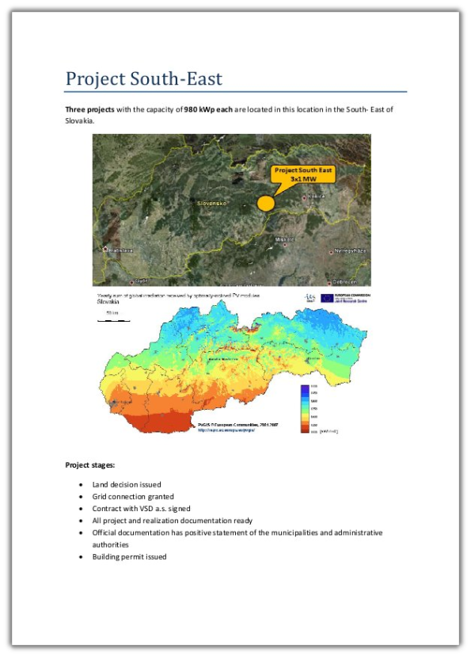Click the "Contract with VSD a.s. signed" bullet
Screen dimensions: 471x657
point(141,509)
